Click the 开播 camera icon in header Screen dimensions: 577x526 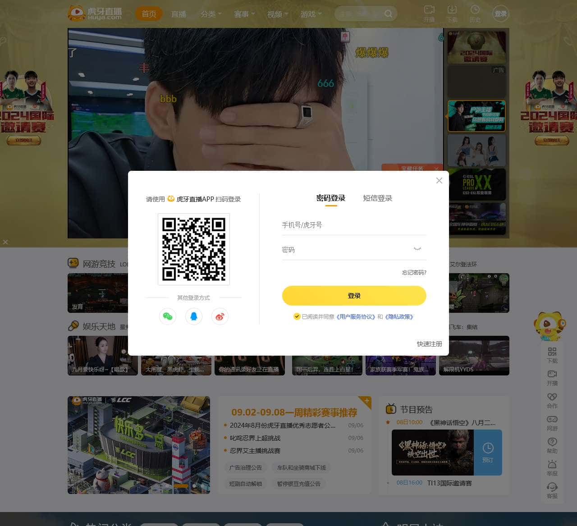tap(429, 10)
